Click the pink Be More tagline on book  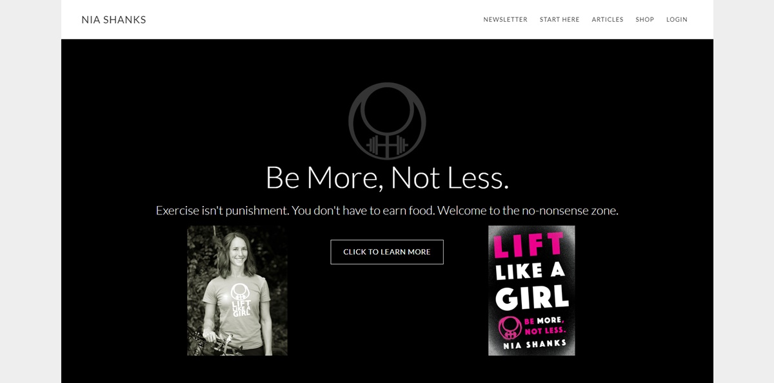coord(545,325)
